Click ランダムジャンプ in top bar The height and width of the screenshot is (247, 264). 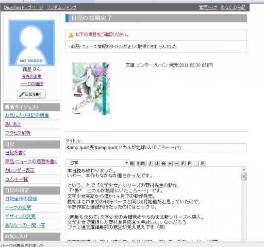tap(62, 7)
